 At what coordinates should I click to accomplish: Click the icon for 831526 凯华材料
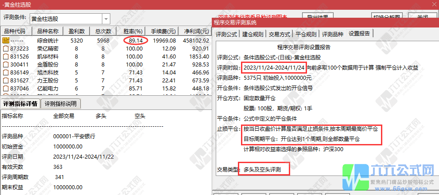6,56
